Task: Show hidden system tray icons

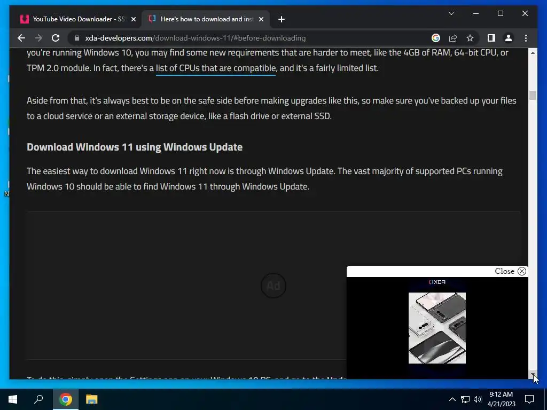Action: 452,399
